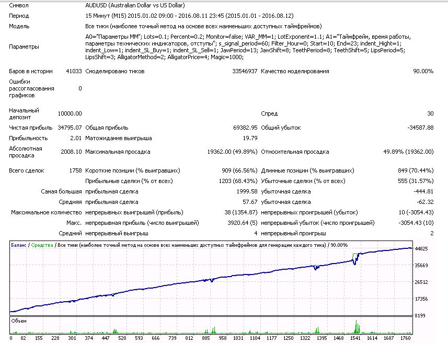The image size is (448, 343).
Task: Click gross loss value -34587.88
Action: [420, 128]
